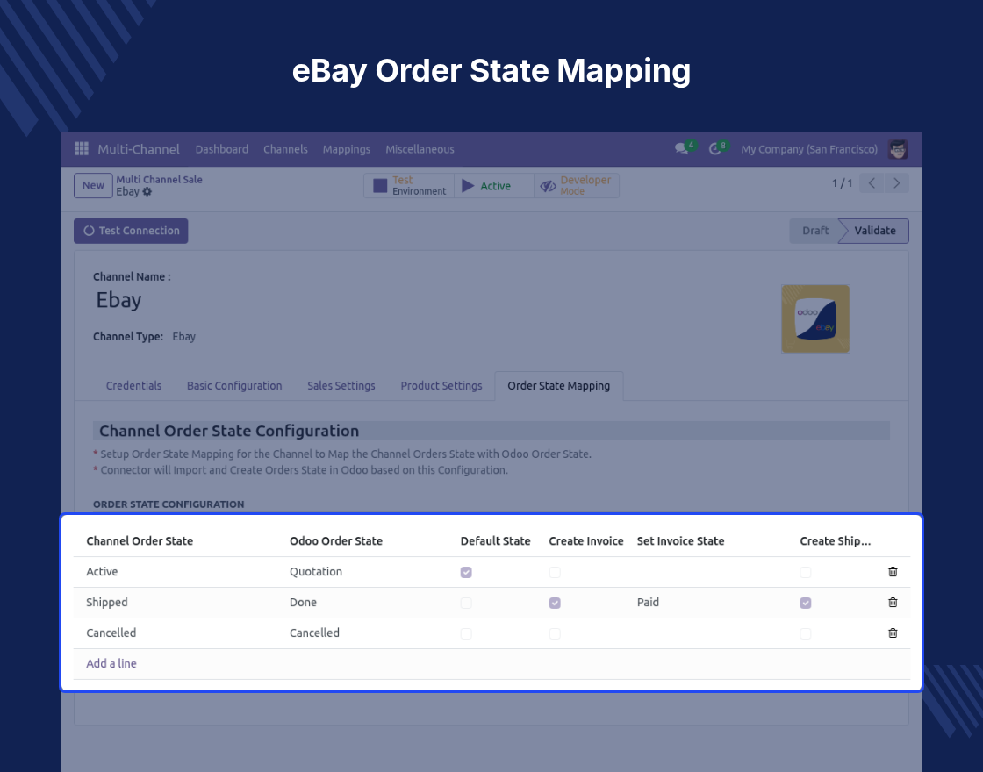Screen dimensions: 983x772
Task: Select the Draft status stage
Action: coord(815,231)
